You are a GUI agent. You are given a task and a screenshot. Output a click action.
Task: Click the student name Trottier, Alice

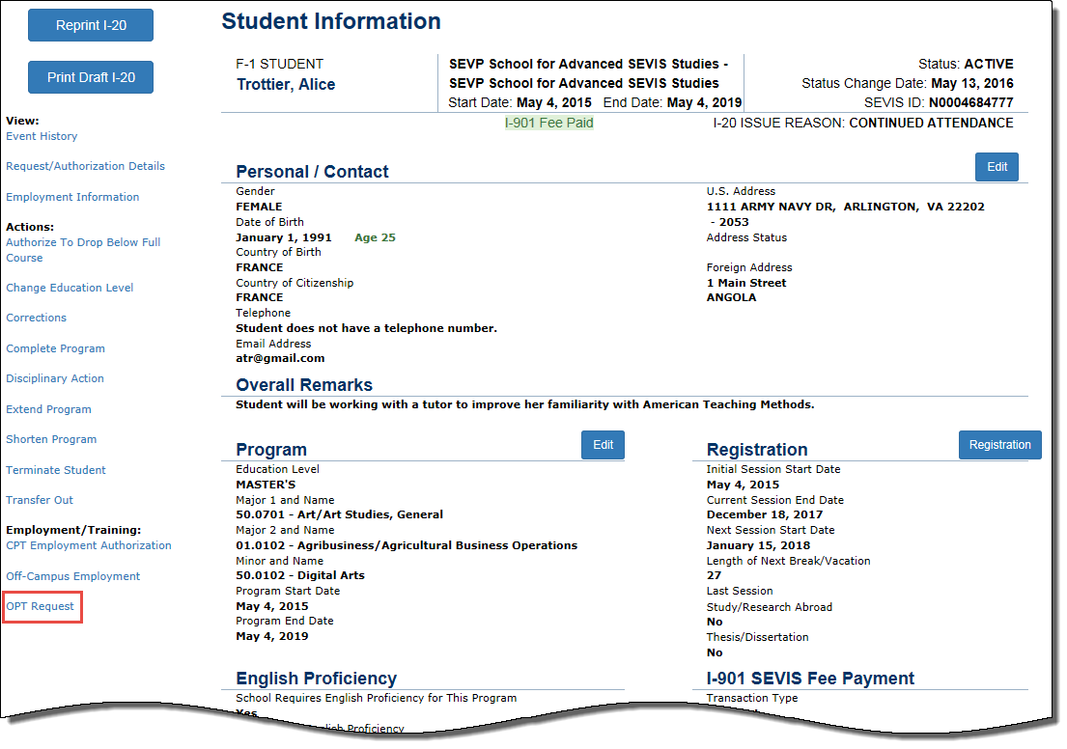tap(286, 84)
